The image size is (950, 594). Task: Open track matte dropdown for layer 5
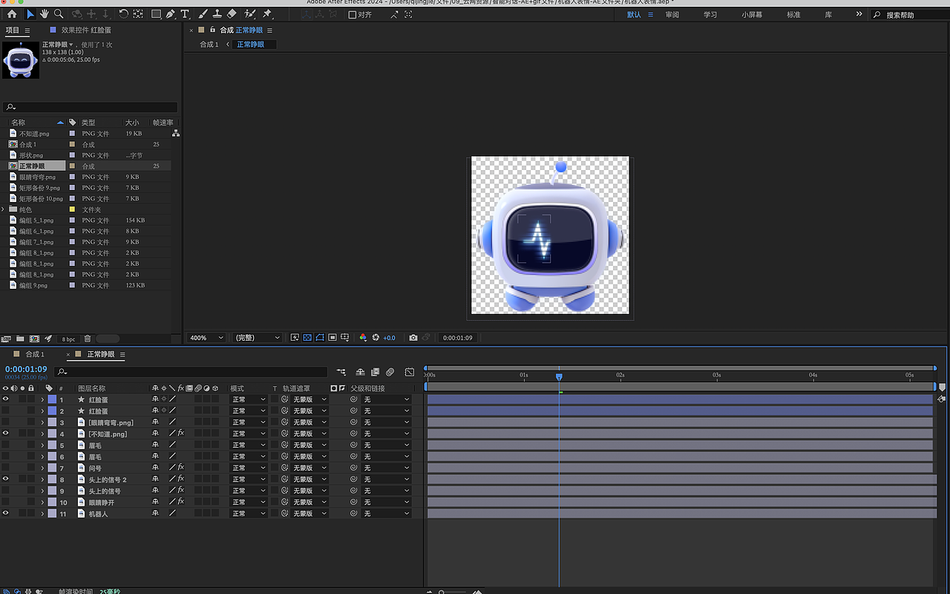(309, 446)
